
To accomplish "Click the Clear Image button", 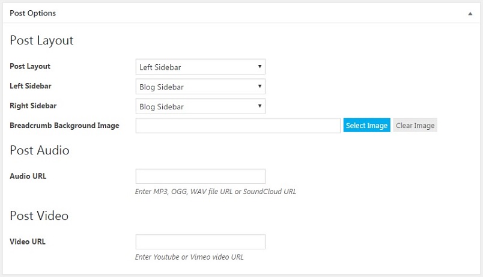I will (415, 125).
